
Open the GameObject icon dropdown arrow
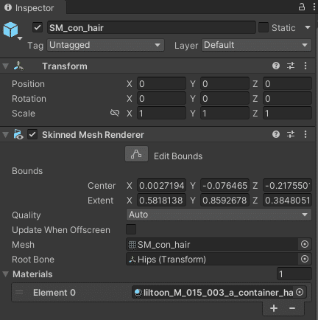(20, 38)
